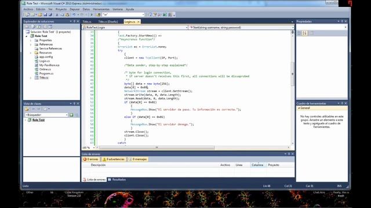Click the editor horizontal scrollbar thumb
Image resolution: width=371 pixels, height=208 pixels.
click(157, 148)
